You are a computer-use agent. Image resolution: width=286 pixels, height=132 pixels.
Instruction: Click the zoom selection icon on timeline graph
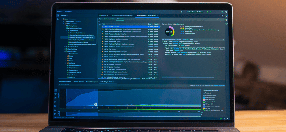(x=96, y=104)
